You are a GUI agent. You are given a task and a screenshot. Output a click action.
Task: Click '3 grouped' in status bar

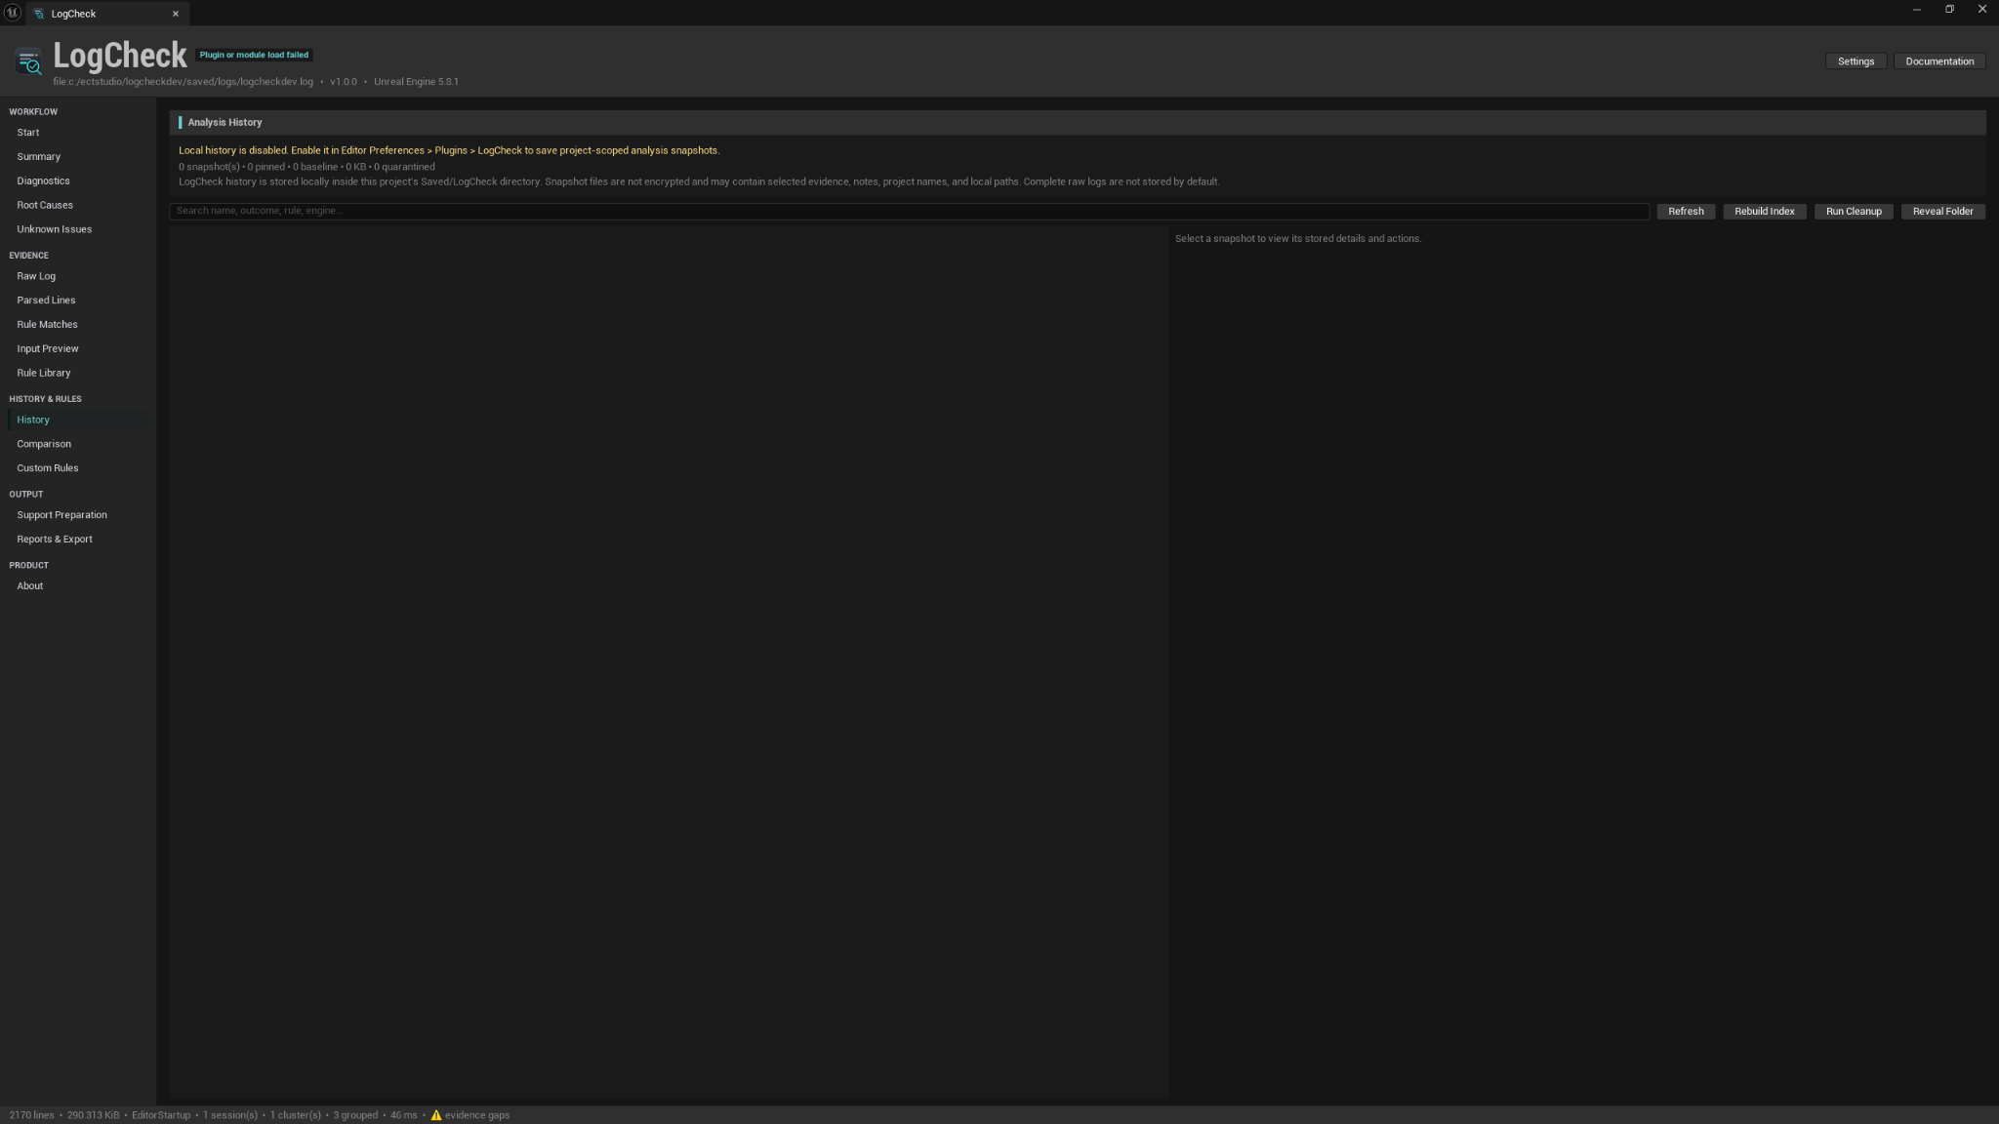355,1115
